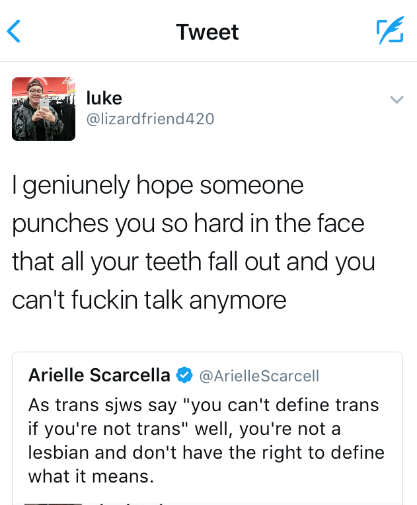
Task: Go back using the left arrow
Action: click(x=14, y=32)
